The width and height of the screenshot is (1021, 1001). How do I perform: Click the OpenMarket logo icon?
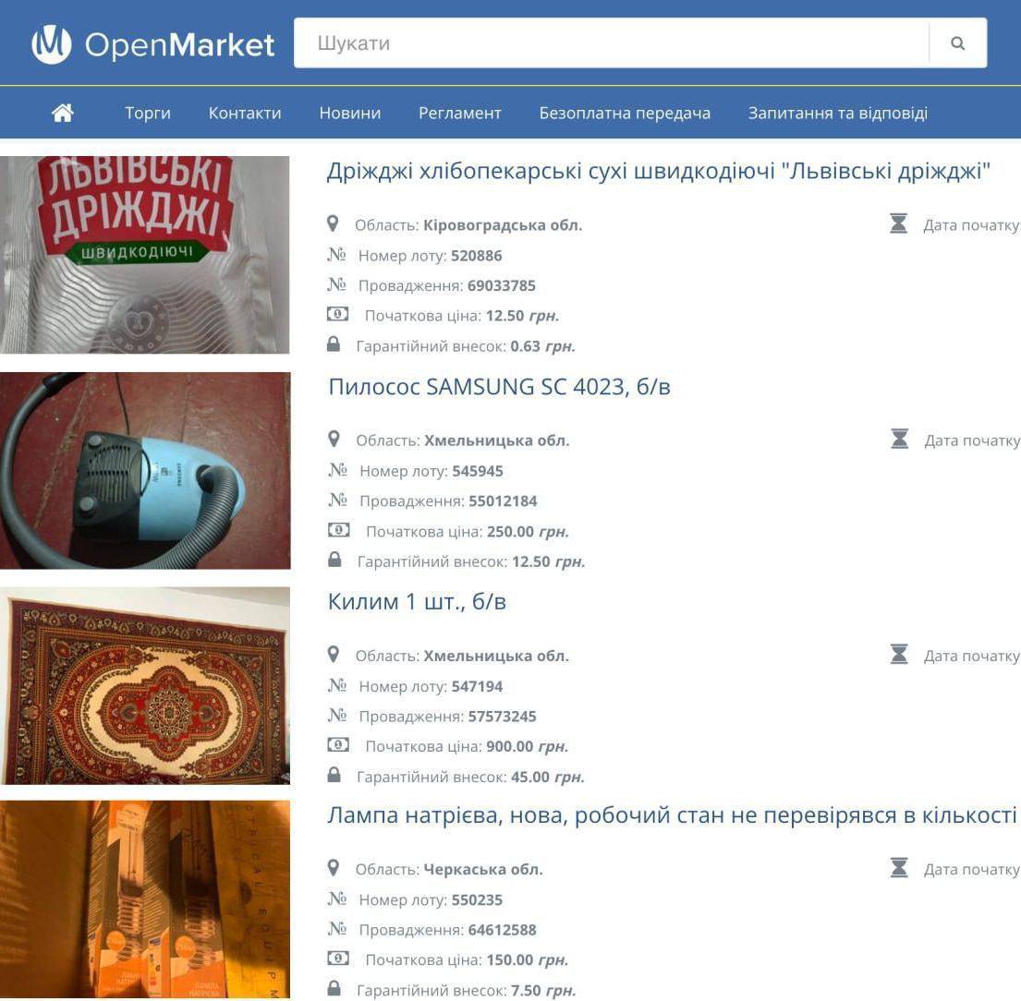52,43
